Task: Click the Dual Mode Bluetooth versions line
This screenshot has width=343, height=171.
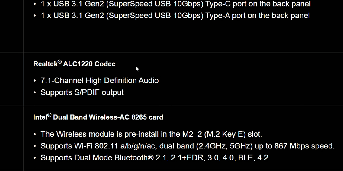Action: (154, 158)
